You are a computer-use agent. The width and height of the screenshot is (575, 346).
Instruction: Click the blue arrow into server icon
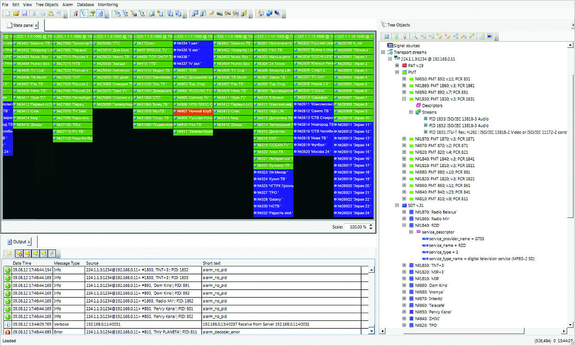[x=423, y=36]
